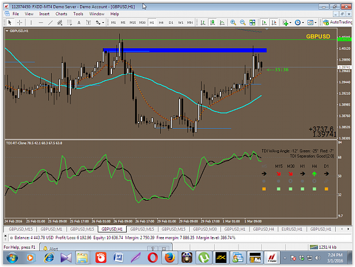Click the Alert popup help button
Image resolution: width=355 pixels, height=267 pixels.
pyautogui.click(x=153, y=248)
